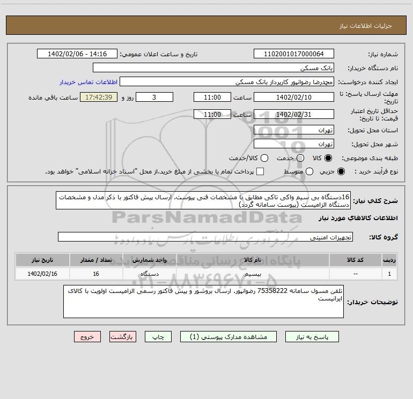Choose the متوسط purchase type option
413x399 pixels.
tap(299, 171)
